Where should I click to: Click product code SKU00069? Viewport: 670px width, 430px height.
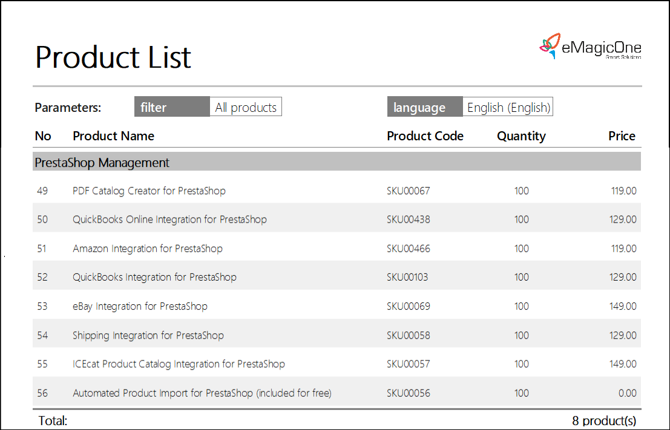pyautogui.click(x=409, y=306)
